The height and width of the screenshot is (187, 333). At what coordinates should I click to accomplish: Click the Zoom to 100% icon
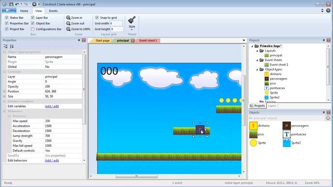coord(68,29)
